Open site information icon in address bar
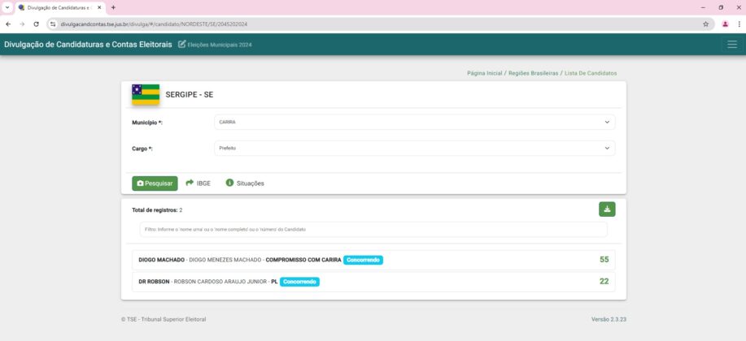This screenshot has width=746, height=341. pyautogui.click(x=54, y=24)
